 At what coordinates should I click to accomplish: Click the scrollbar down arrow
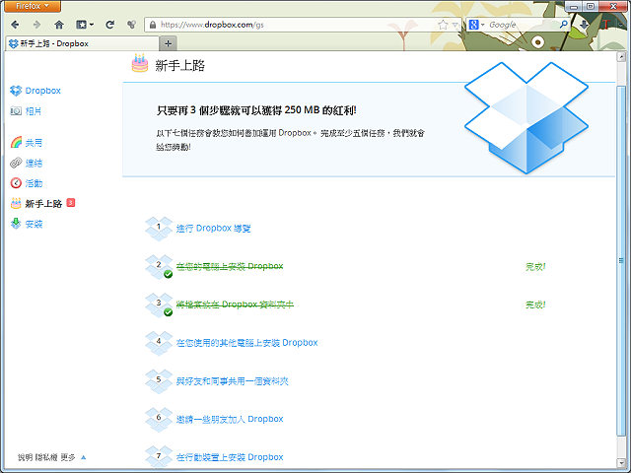[x=621, y=463]
